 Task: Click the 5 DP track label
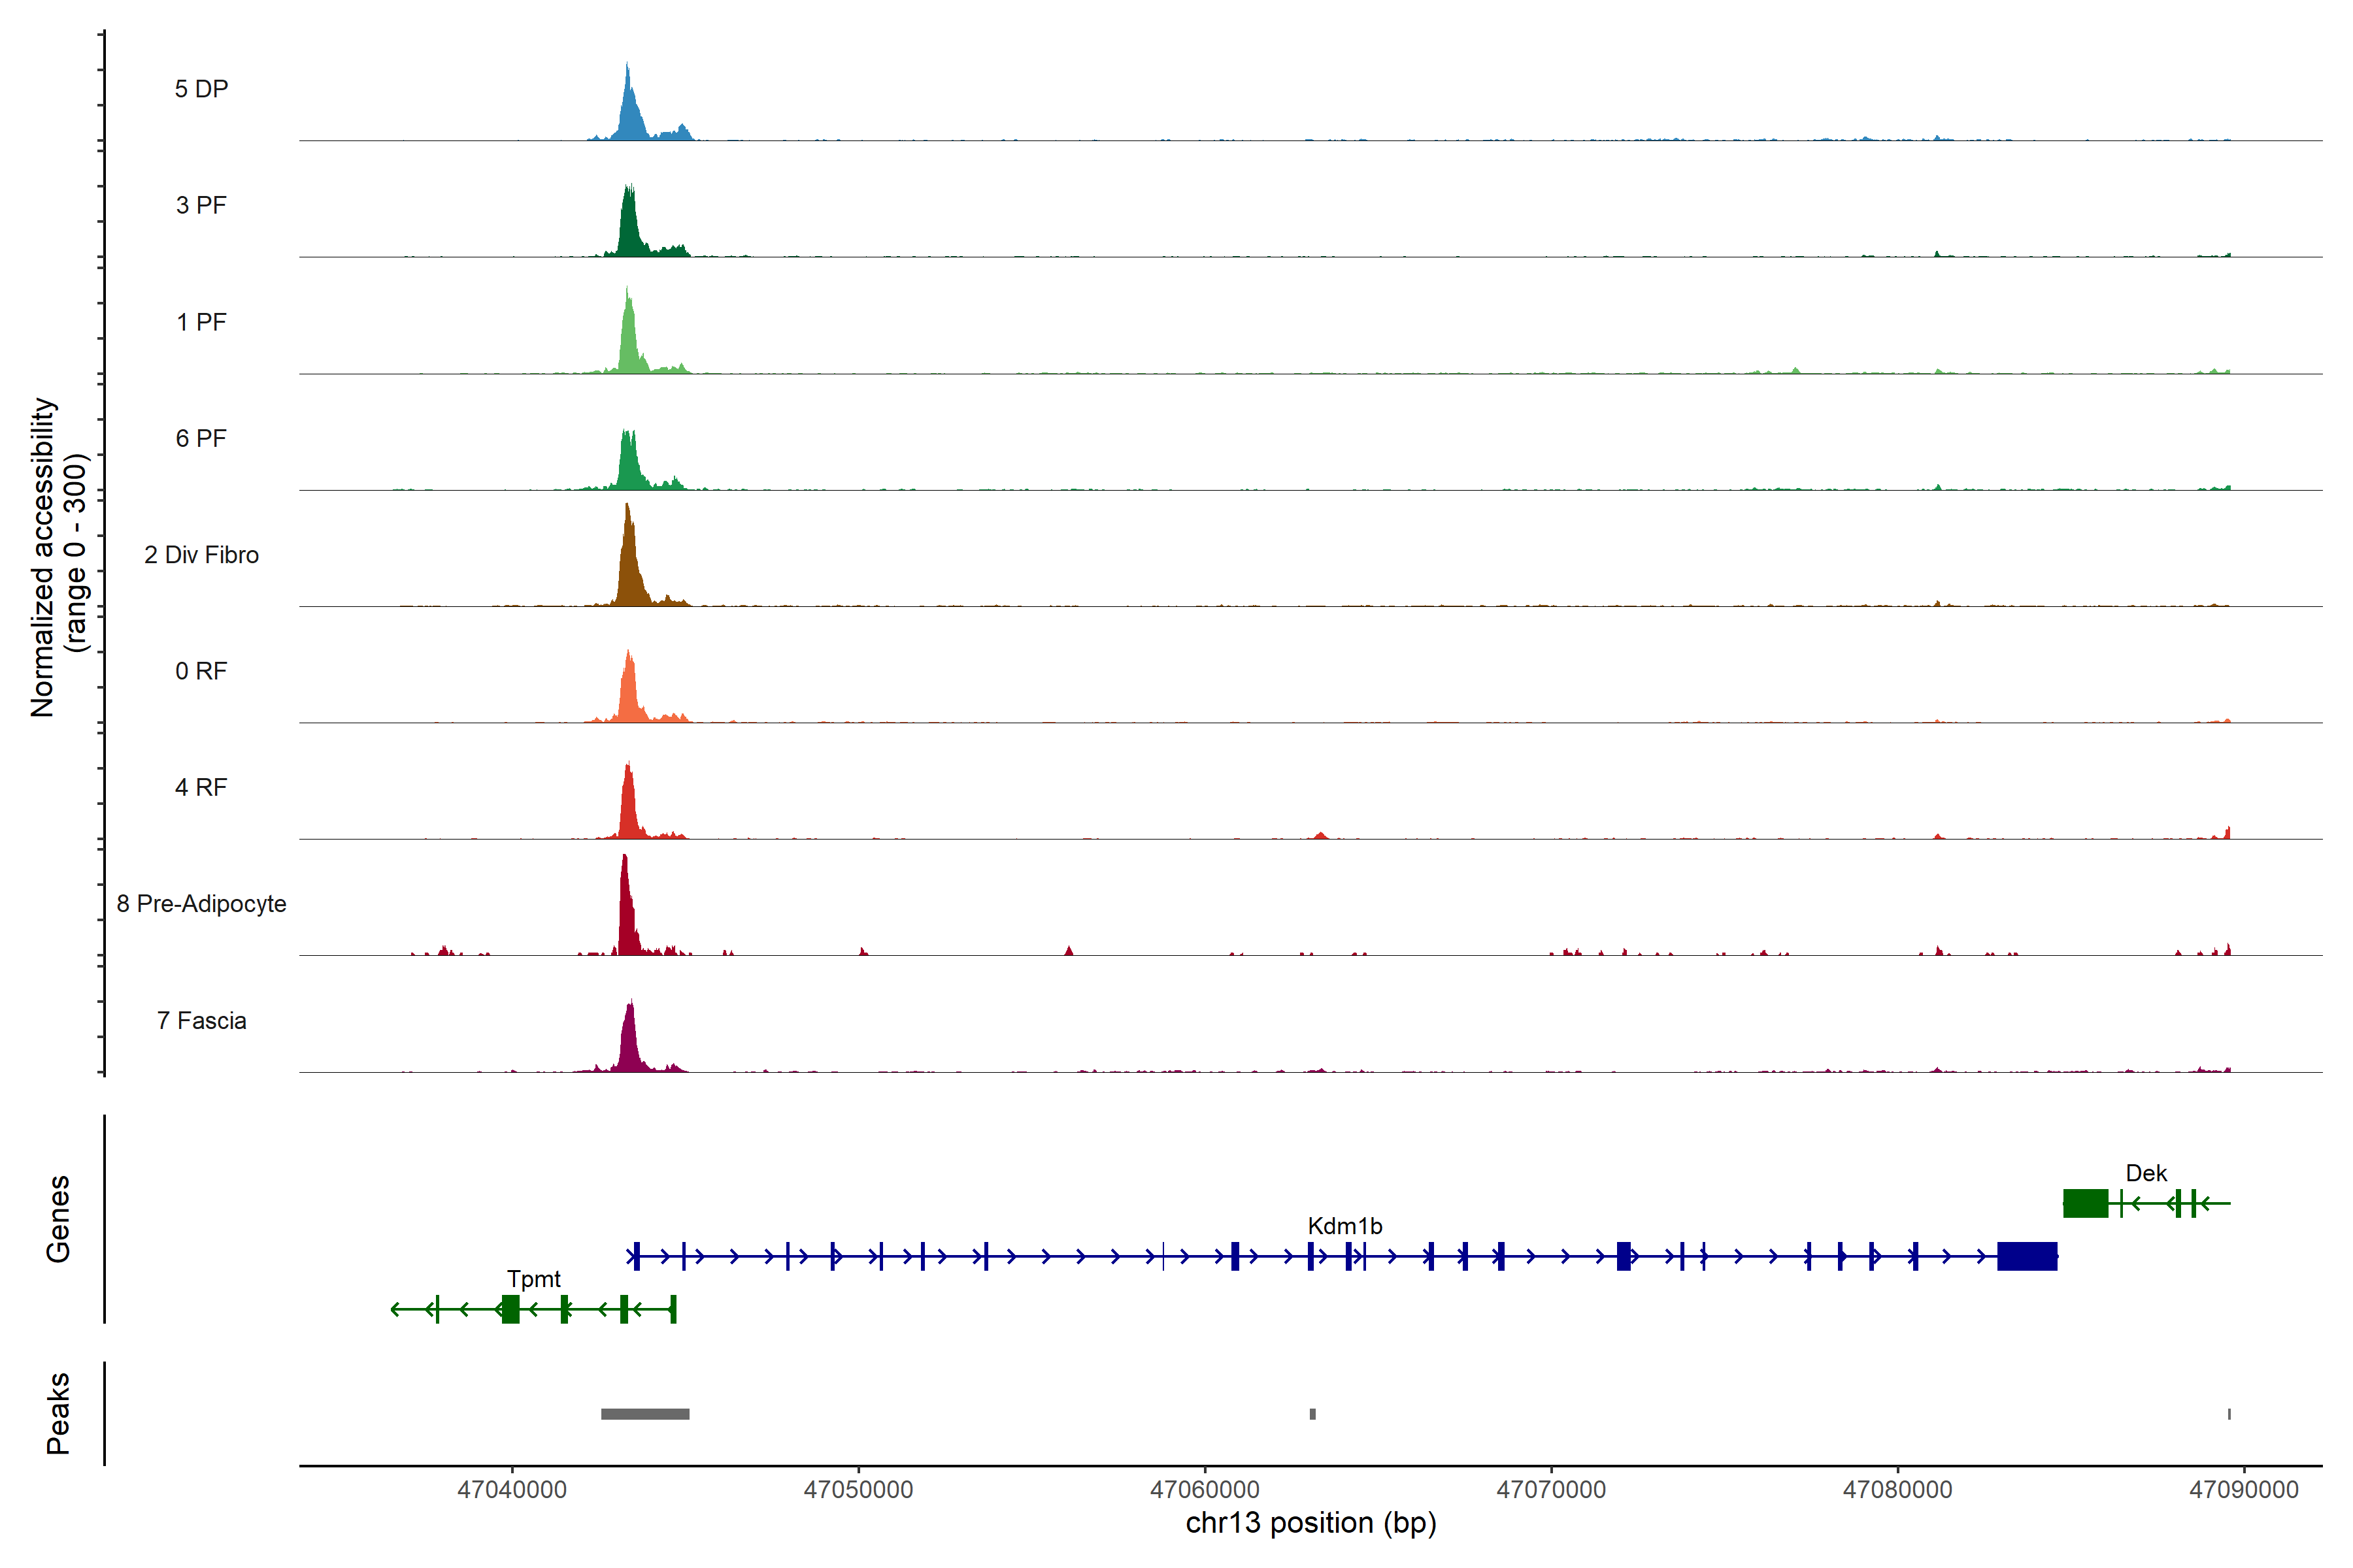pos(201,89)
